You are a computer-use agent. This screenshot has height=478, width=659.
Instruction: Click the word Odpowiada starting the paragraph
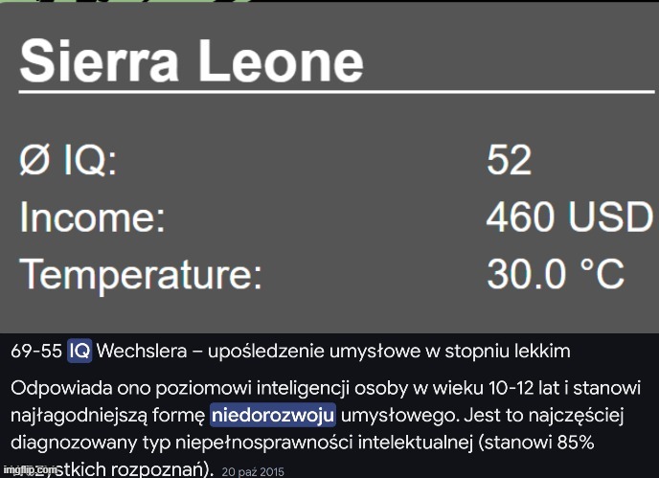point(52,391)
